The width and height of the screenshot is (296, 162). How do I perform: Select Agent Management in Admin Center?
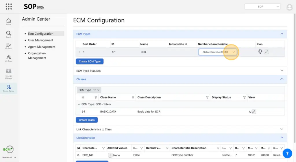42,47
